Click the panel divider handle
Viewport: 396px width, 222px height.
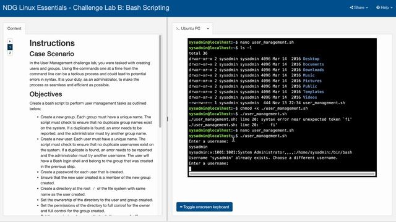(x=168, y=119)
